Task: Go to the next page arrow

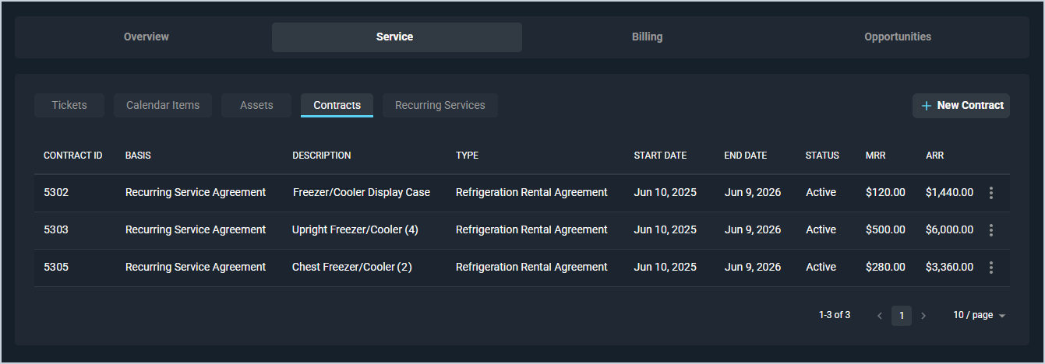Action: point(923,316)
